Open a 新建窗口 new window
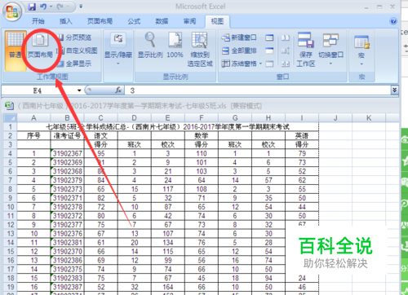 pos(239,37)
